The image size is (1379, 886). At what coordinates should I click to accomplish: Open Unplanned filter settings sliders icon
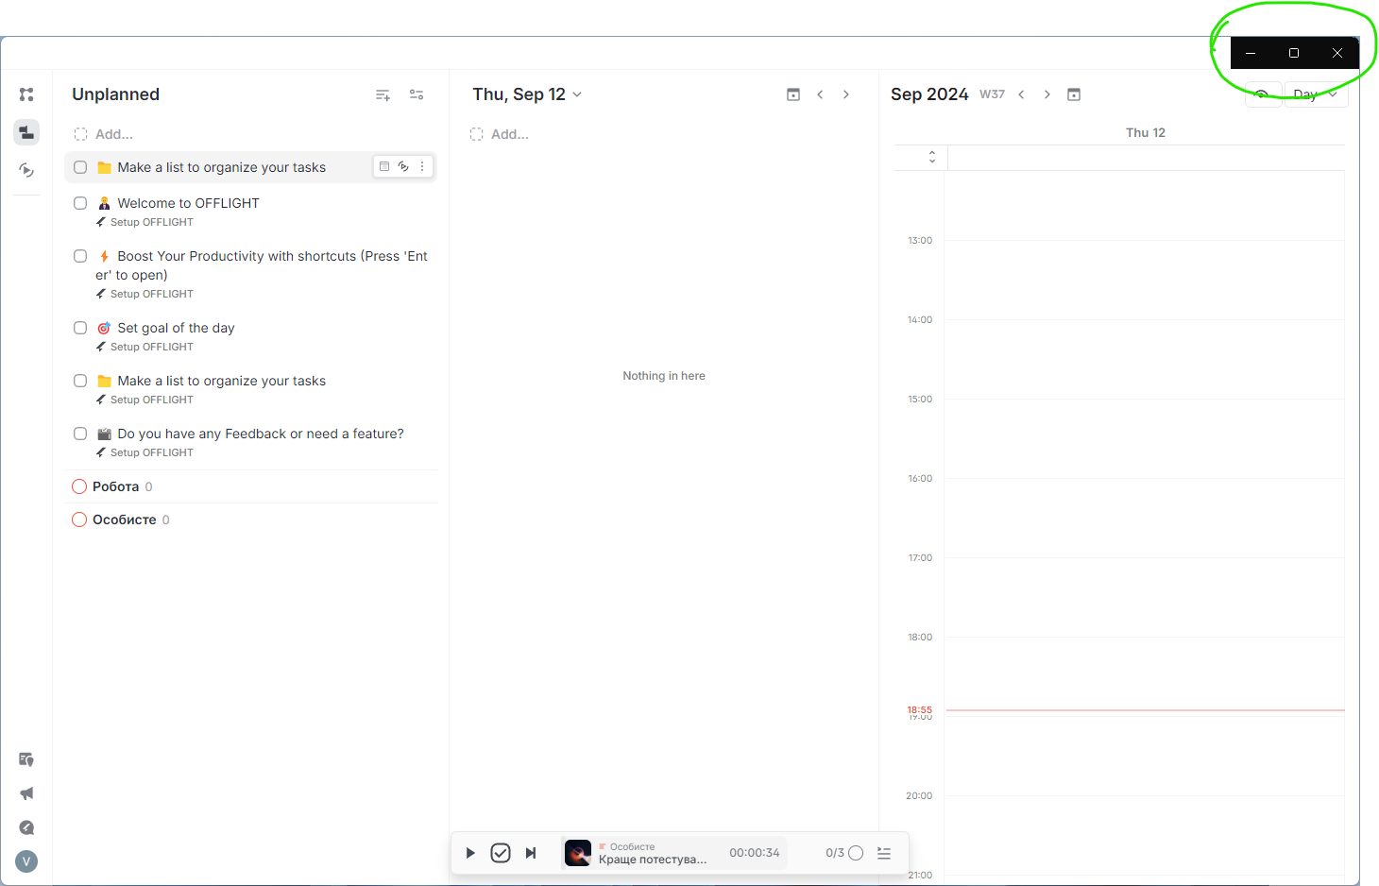pos(417,94)
